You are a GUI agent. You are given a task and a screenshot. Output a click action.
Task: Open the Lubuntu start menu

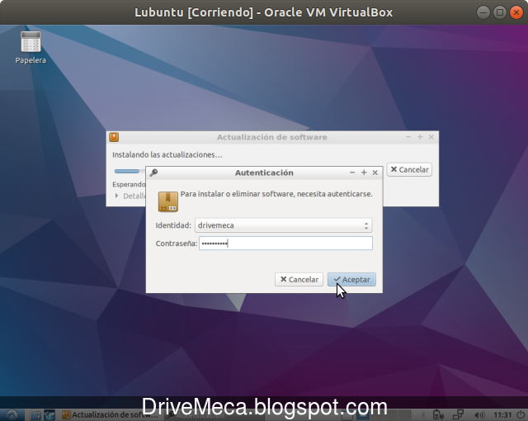(12, 415)
